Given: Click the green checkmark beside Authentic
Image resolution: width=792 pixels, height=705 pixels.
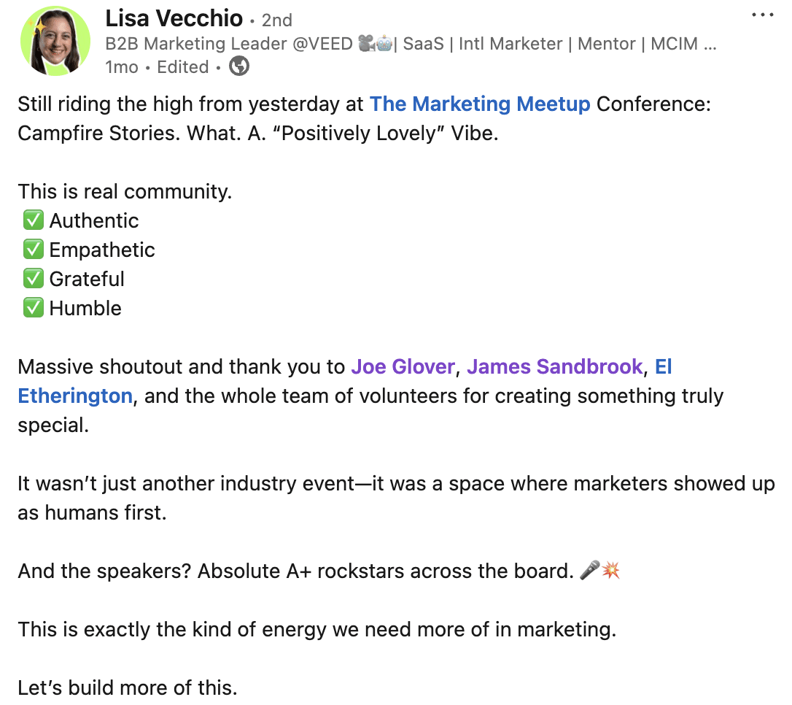Looking at the screenshot, I should (x=34, y=220).
